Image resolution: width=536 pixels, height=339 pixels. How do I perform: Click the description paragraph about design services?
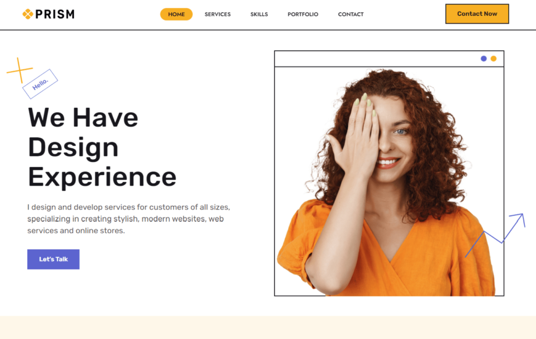(x=129, y=219)
